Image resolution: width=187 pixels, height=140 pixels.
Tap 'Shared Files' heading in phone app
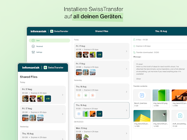pyautogui.click(x=28, y=77)
